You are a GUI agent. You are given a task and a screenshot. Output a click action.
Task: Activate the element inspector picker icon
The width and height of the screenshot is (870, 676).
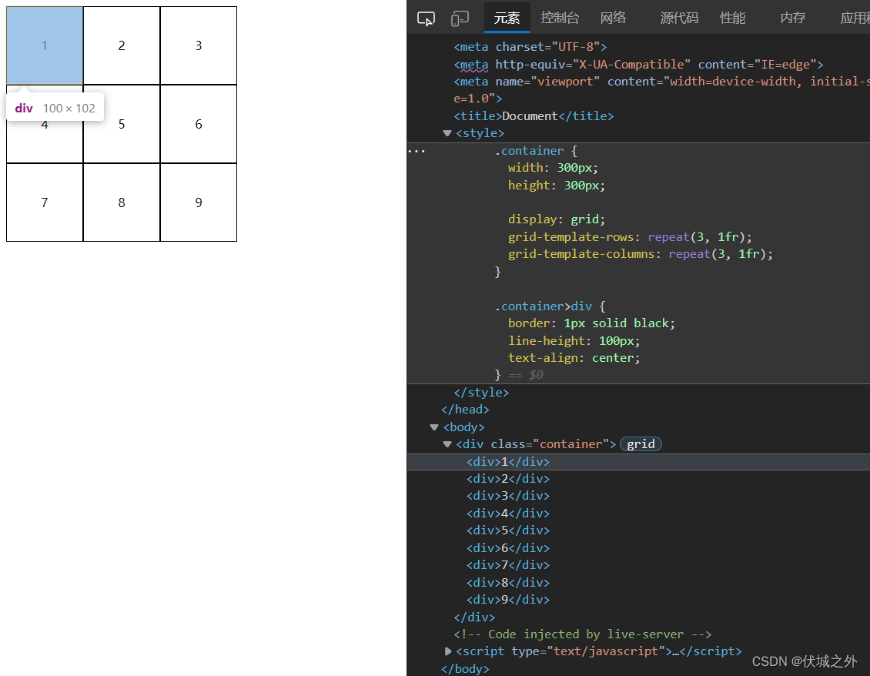426,19
